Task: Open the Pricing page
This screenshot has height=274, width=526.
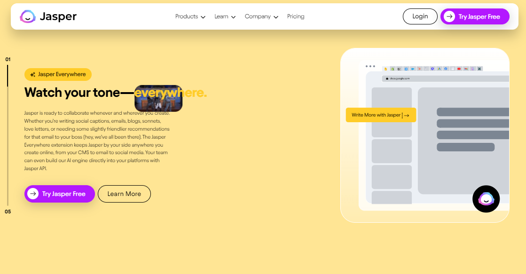Action: click(x=296, y=16)
